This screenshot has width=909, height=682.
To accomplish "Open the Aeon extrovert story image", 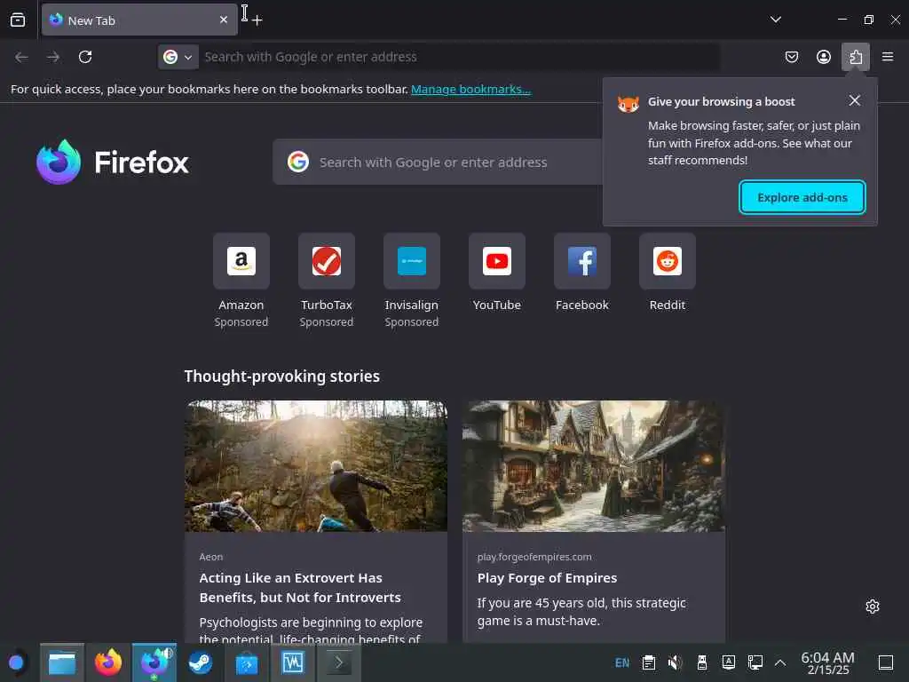I will (x=316, y=465).
